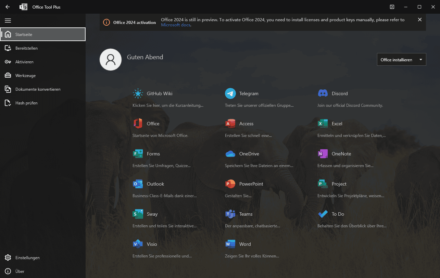Click the Forms app icon

click(138, 154)
